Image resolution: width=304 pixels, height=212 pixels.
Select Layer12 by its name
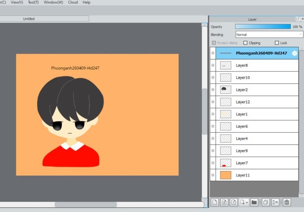(243, 102)
